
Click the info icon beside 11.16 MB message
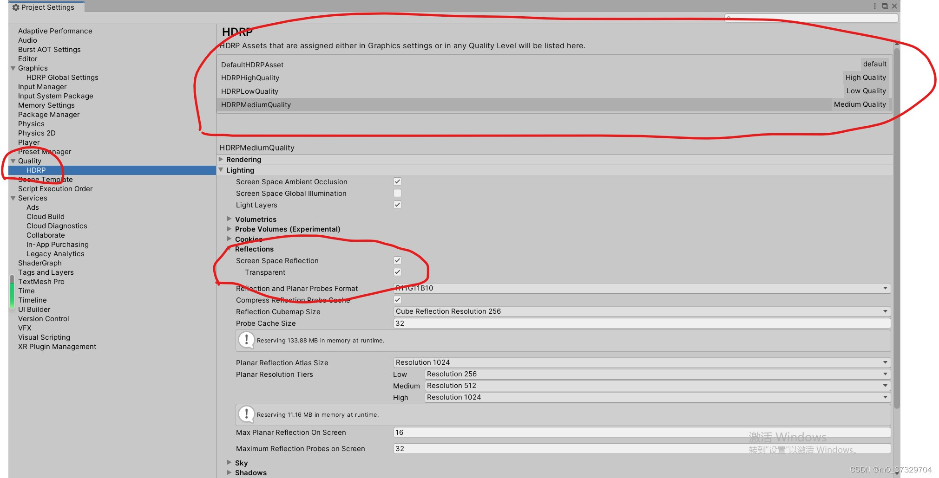pyautogui.click(x=246, y=414)
